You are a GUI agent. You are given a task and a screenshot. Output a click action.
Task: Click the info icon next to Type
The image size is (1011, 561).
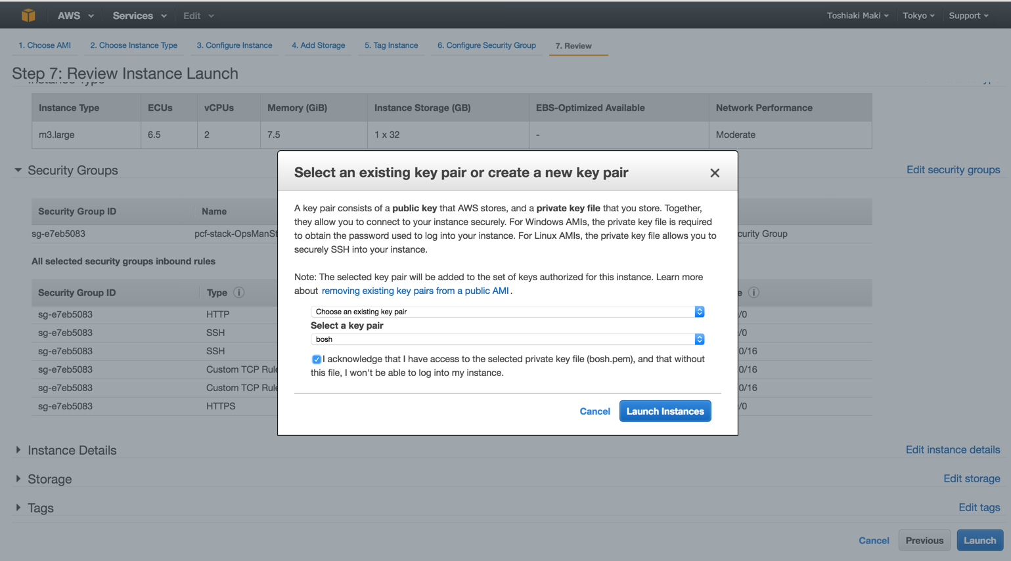pyautogui.click(x=239, y=293)
